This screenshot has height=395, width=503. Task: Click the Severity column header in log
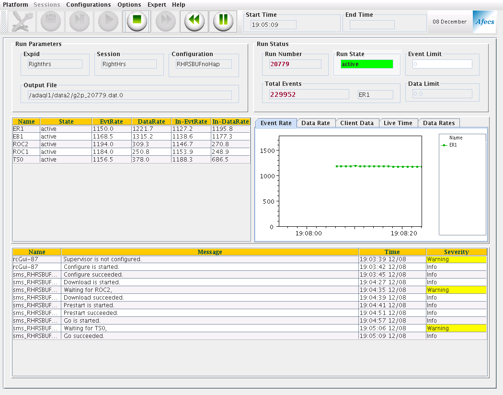457,252
